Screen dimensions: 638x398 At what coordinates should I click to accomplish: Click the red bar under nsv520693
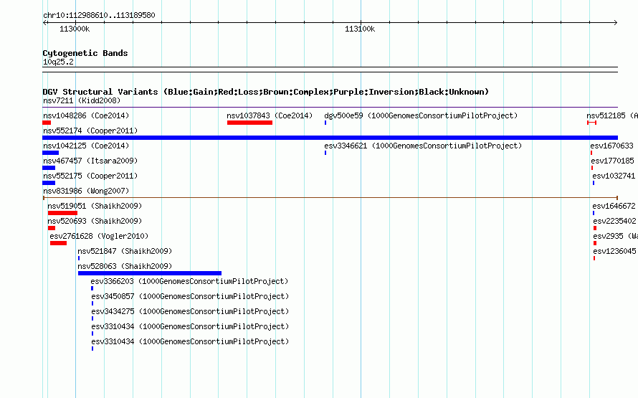pyautogui.click(x=52, y=228)
